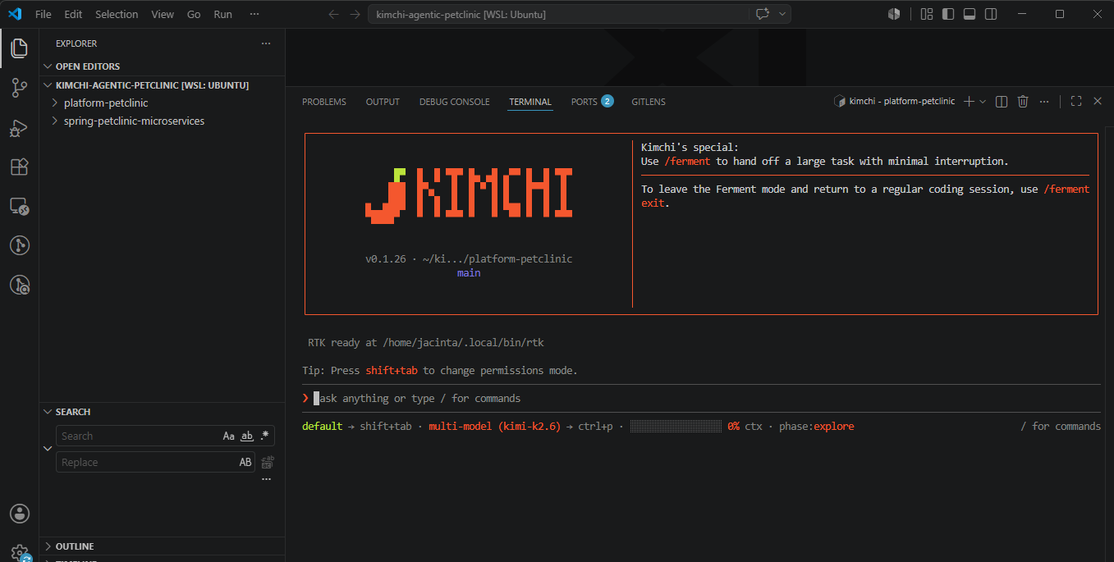Toggle bottom Panel visibility
Screen dimensions: 1114x562
click(970, 14)
